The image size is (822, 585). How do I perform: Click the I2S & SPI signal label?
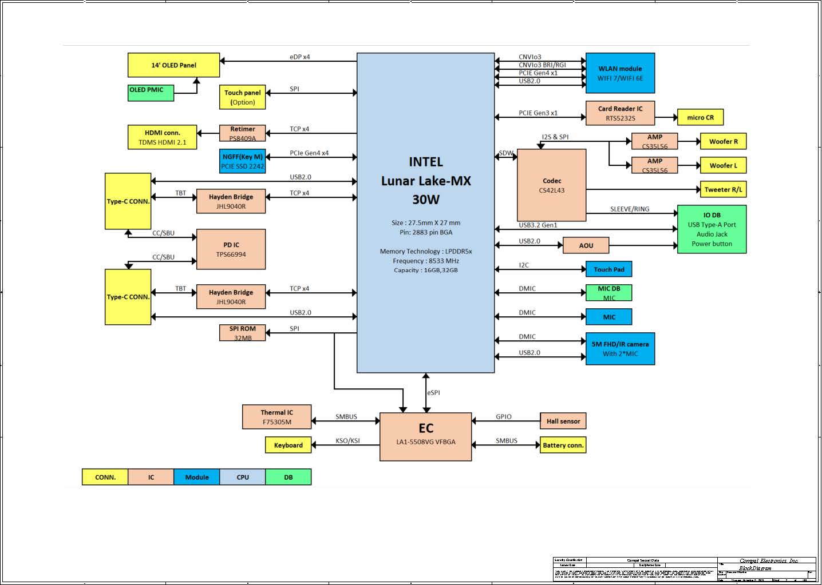point(555,137)
